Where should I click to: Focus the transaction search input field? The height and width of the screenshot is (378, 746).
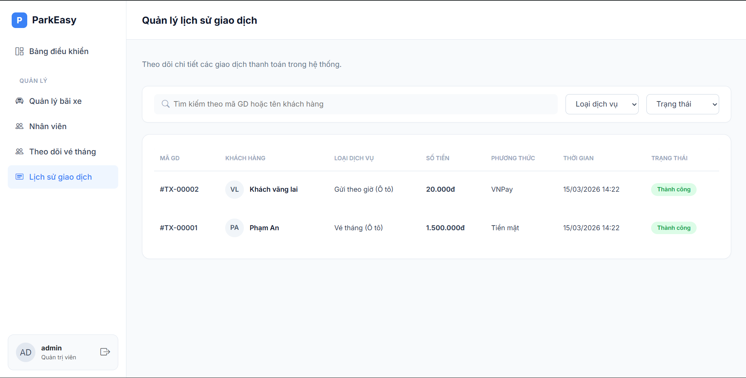(362, 104)
